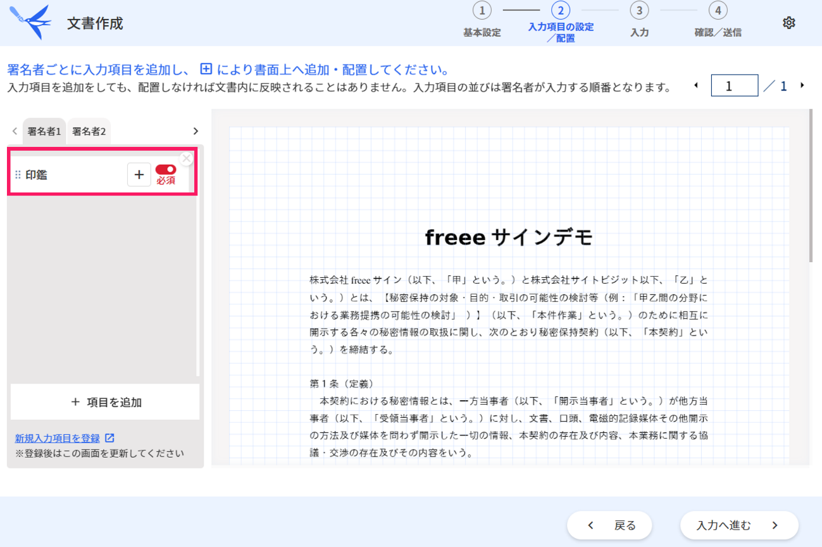Click the 入力へ進む button
Viewport: 822px width, 547px height.
click(739, 525)
